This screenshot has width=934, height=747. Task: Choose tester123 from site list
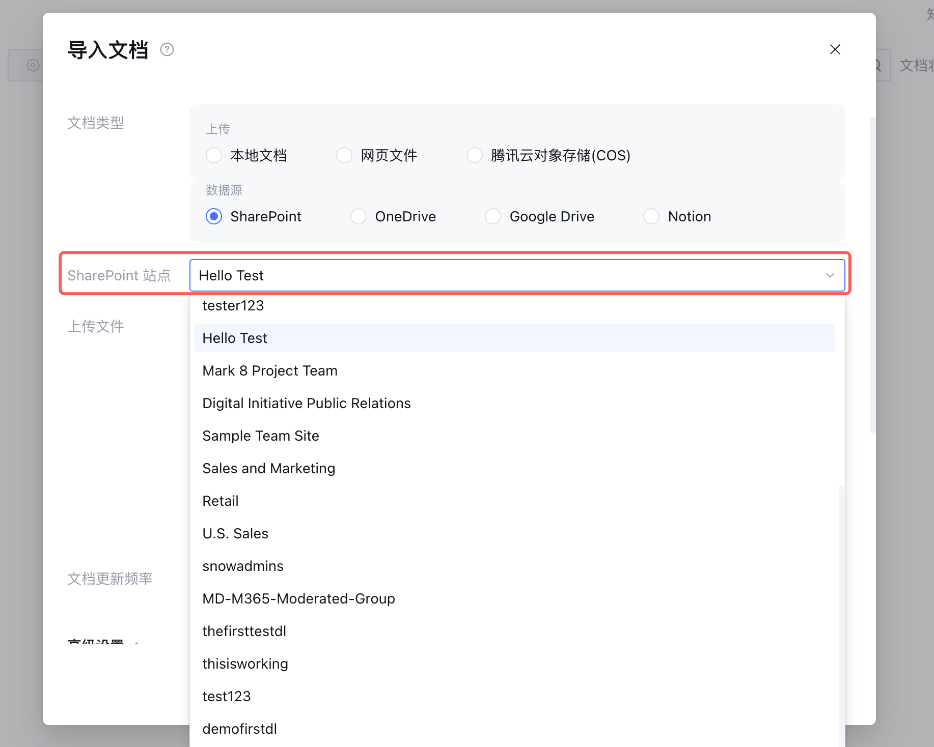[514, 305]
